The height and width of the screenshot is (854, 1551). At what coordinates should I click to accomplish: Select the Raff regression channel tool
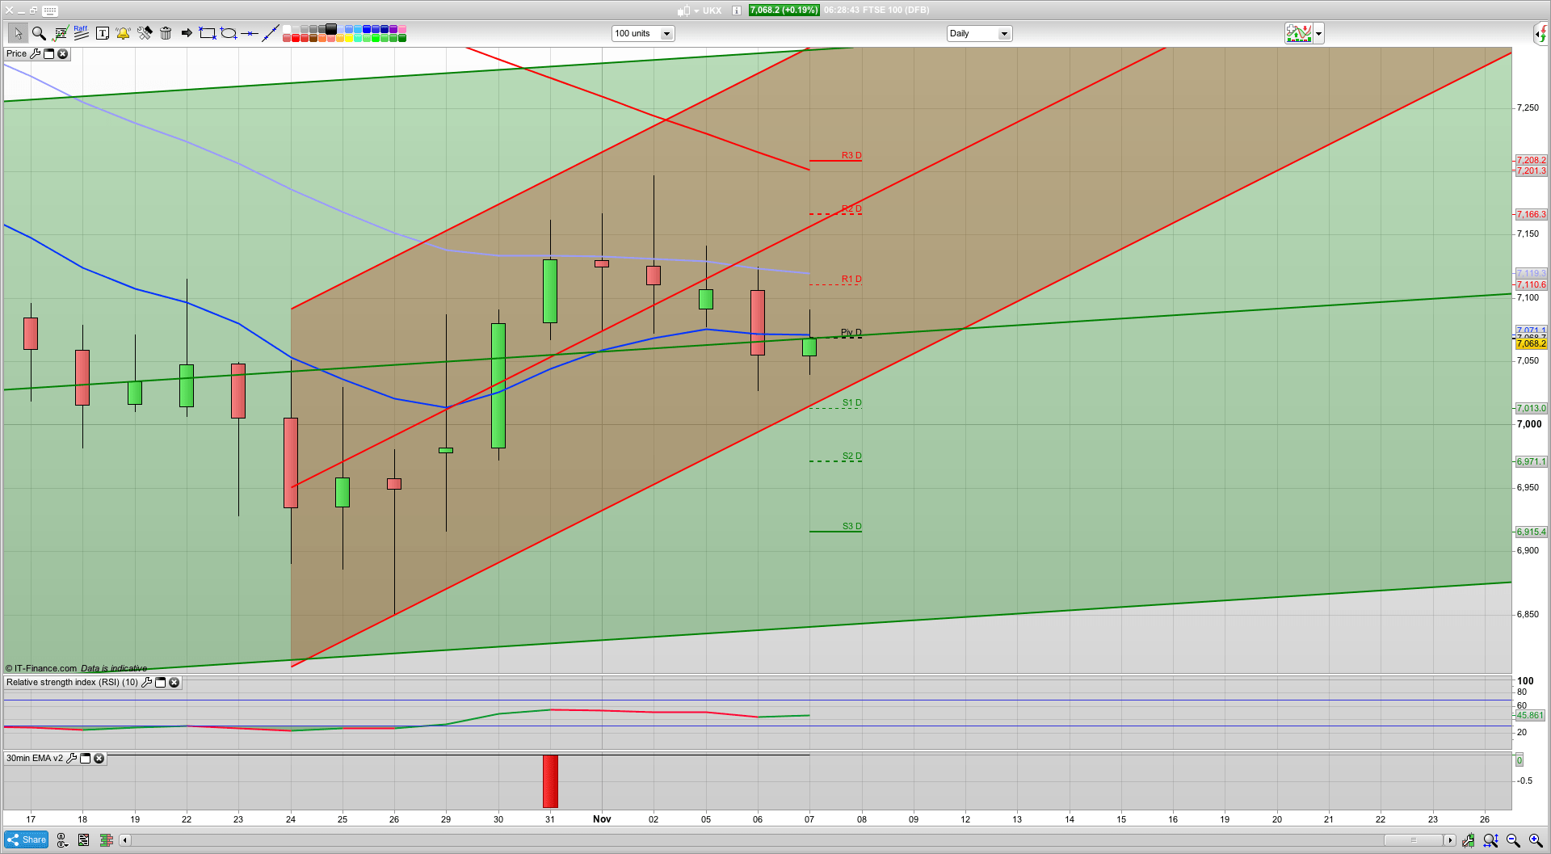pyautogui.click(x=81, y=33)
